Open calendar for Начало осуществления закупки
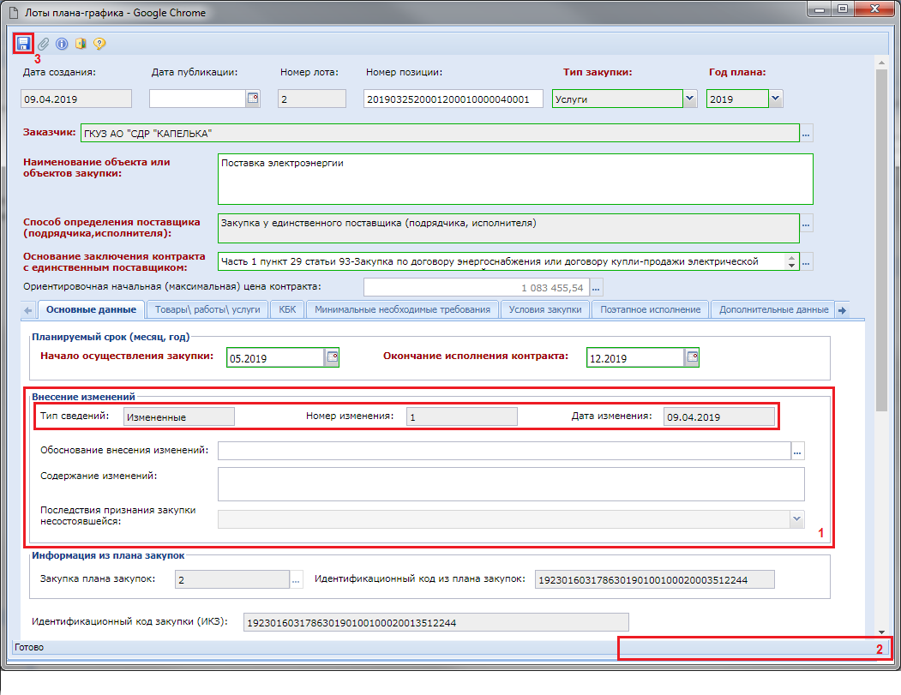The width and height of the screenshot is (901, 695). tap(332, 357)
